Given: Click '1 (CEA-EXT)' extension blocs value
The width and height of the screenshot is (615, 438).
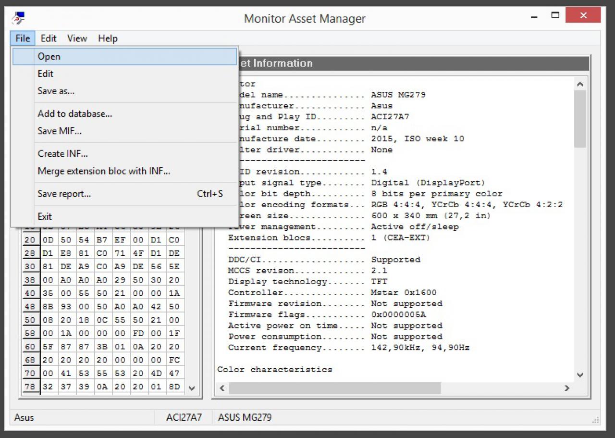Looking at the screenshot, I should (401, 238).
